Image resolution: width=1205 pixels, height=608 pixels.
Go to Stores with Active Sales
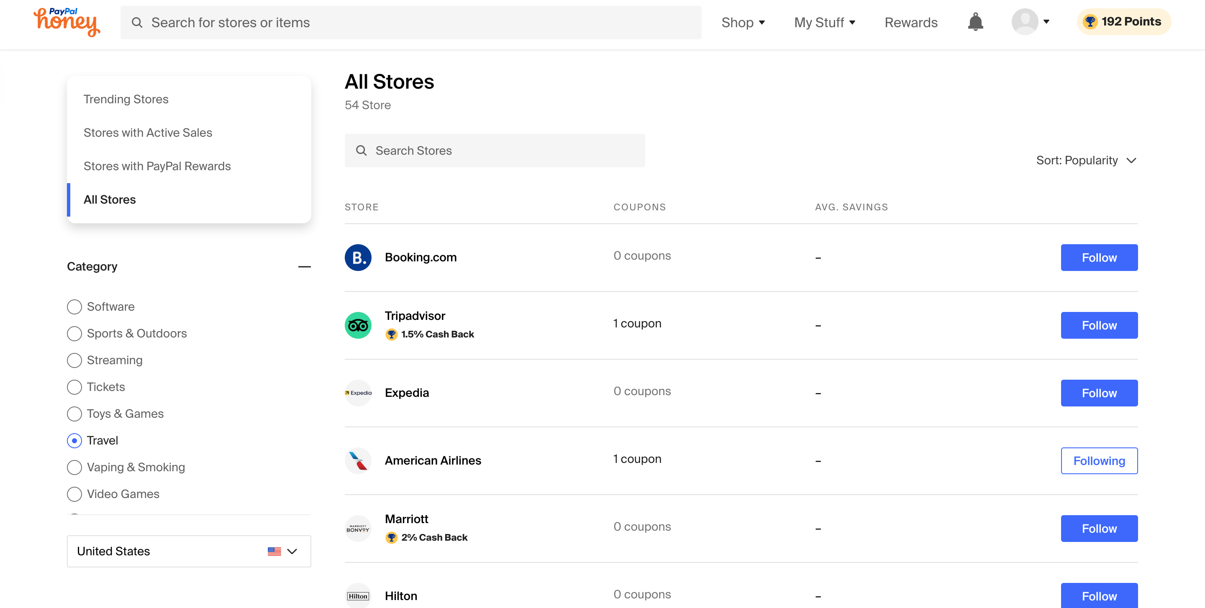tap(148, 133)
